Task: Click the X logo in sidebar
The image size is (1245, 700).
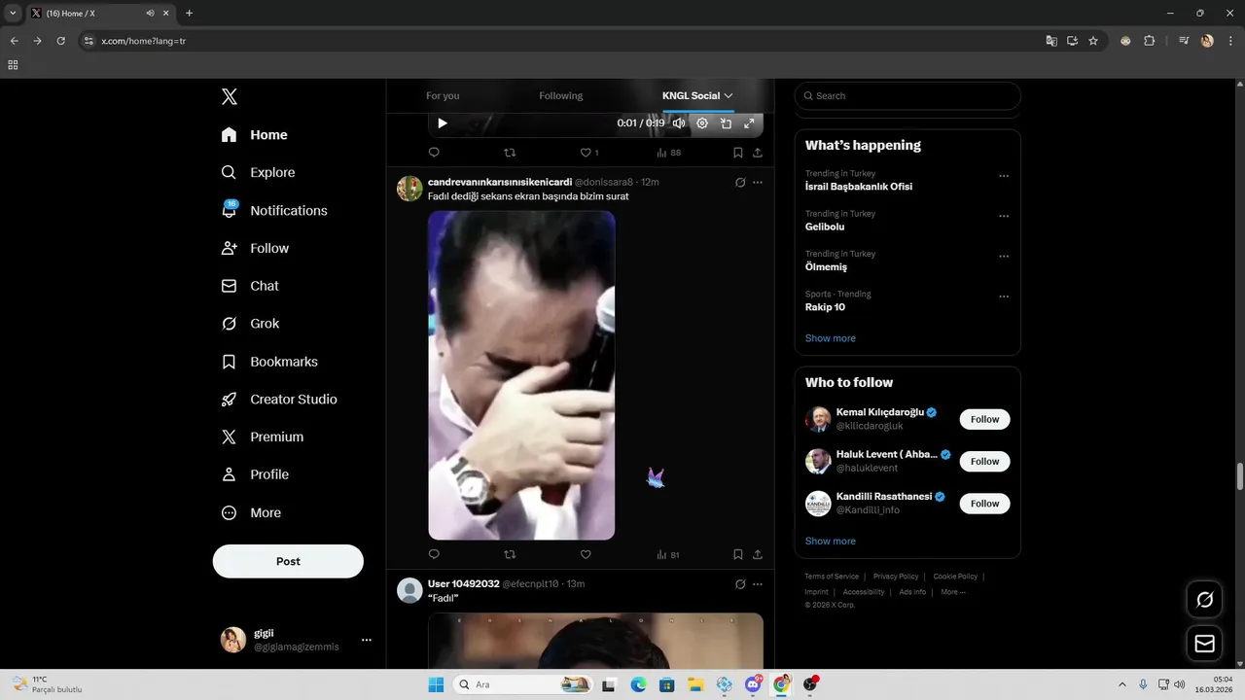Action: [x=230, y=96]
